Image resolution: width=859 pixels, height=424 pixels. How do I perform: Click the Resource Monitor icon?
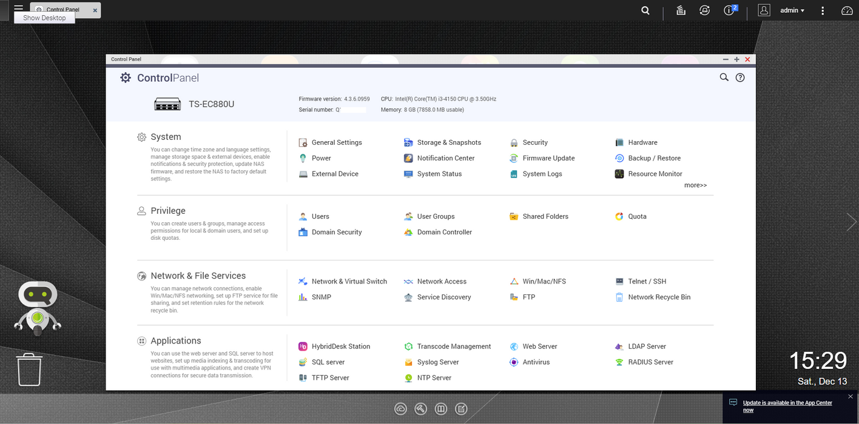619,174
